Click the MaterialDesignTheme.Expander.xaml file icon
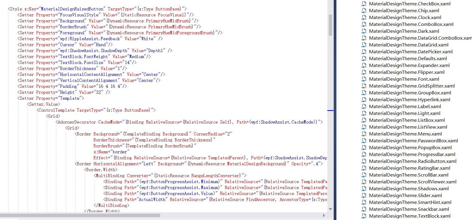Screen dimensions: 472x220 (364, 65)
